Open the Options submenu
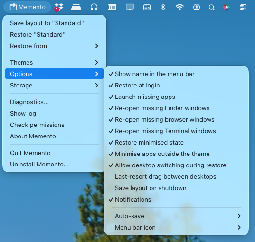Viewport: 255px width, 242px height. point(54,74)
